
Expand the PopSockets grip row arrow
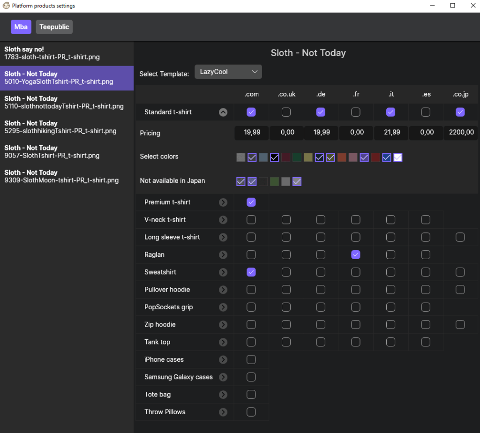coord(223,307)
